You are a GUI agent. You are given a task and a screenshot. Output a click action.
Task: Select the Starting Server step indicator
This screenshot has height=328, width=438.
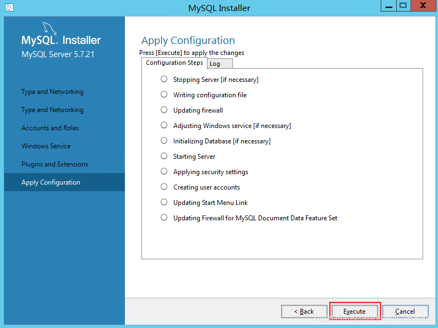click(164, 155)
